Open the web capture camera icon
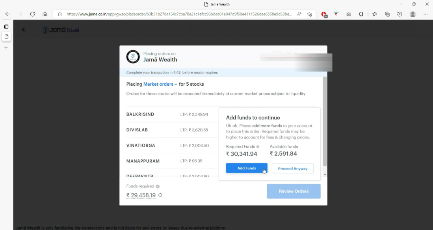Image resolution: width=433 pixels, height=230 pixels. point(349,14)
